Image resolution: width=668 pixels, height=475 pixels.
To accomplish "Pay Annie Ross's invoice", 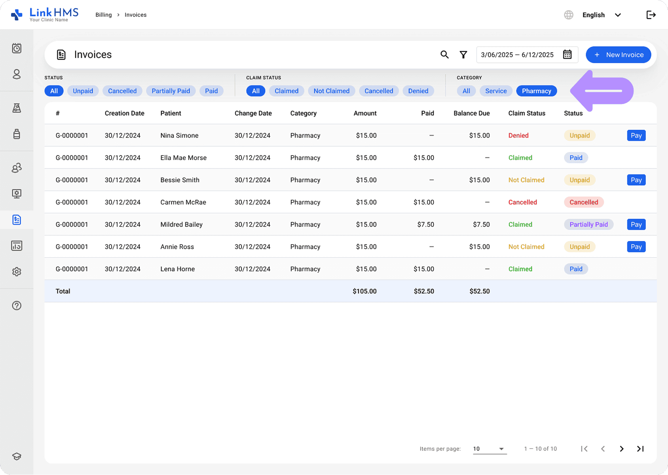I will point(636,247).
